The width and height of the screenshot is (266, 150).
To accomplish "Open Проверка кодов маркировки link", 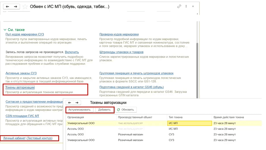I will (x=119, y=35).
